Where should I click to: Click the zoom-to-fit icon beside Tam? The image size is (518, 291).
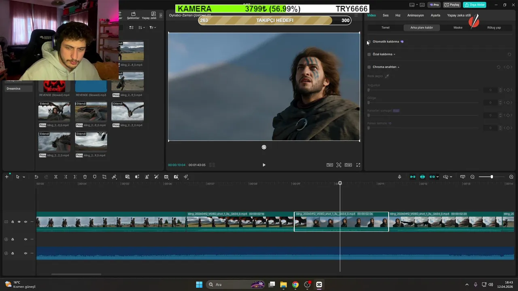[x=339, y=165]
